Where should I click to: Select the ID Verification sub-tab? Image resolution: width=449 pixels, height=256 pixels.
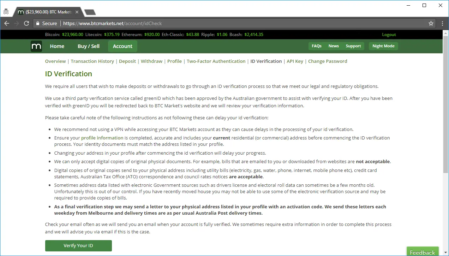point(266,61)
